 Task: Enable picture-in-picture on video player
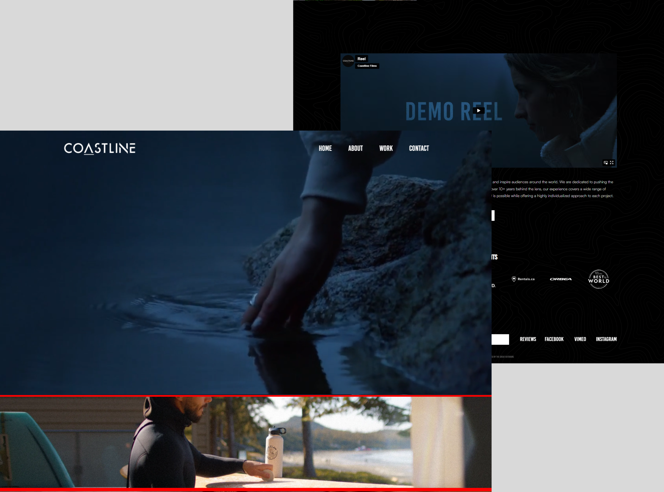coord(606,163)
